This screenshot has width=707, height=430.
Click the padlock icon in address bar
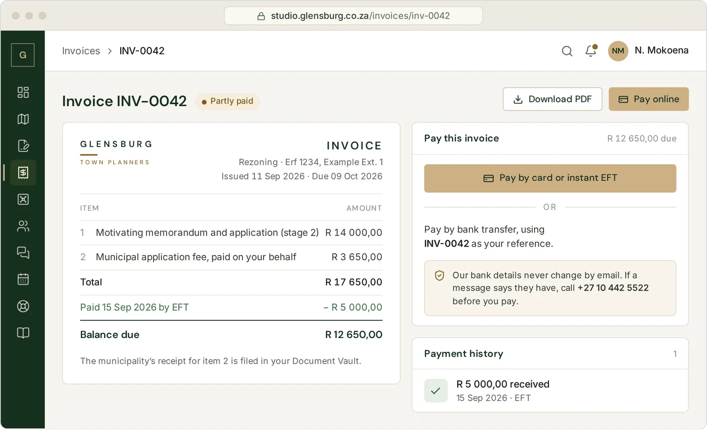tap(261, 16)
